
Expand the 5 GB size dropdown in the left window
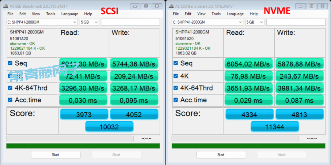pos(89,22)
